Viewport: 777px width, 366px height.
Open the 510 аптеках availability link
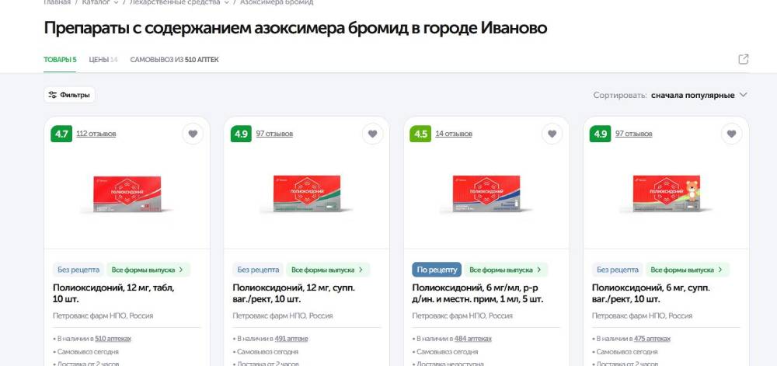point(113,339)
